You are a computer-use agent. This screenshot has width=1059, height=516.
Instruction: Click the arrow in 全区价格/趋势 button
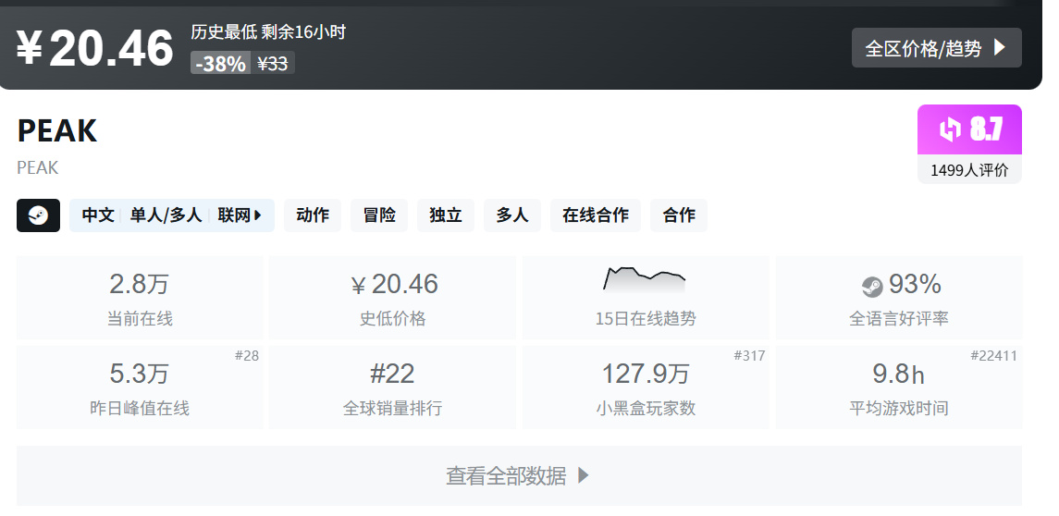point(1000,48)
